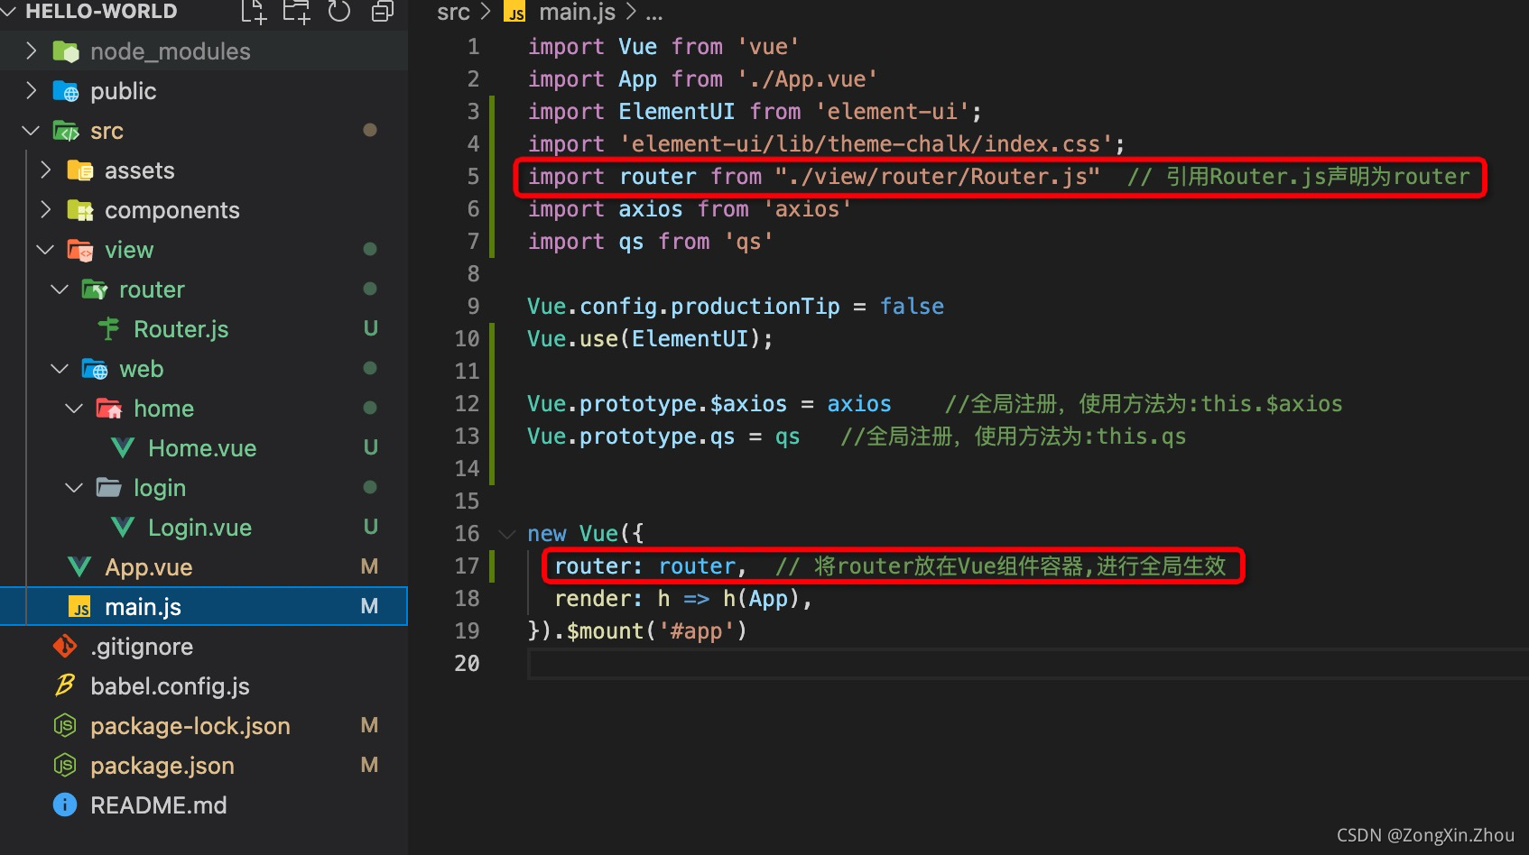Click the web folder icon
Viewport: 1529px width, 855px height.
pos(95,369)
